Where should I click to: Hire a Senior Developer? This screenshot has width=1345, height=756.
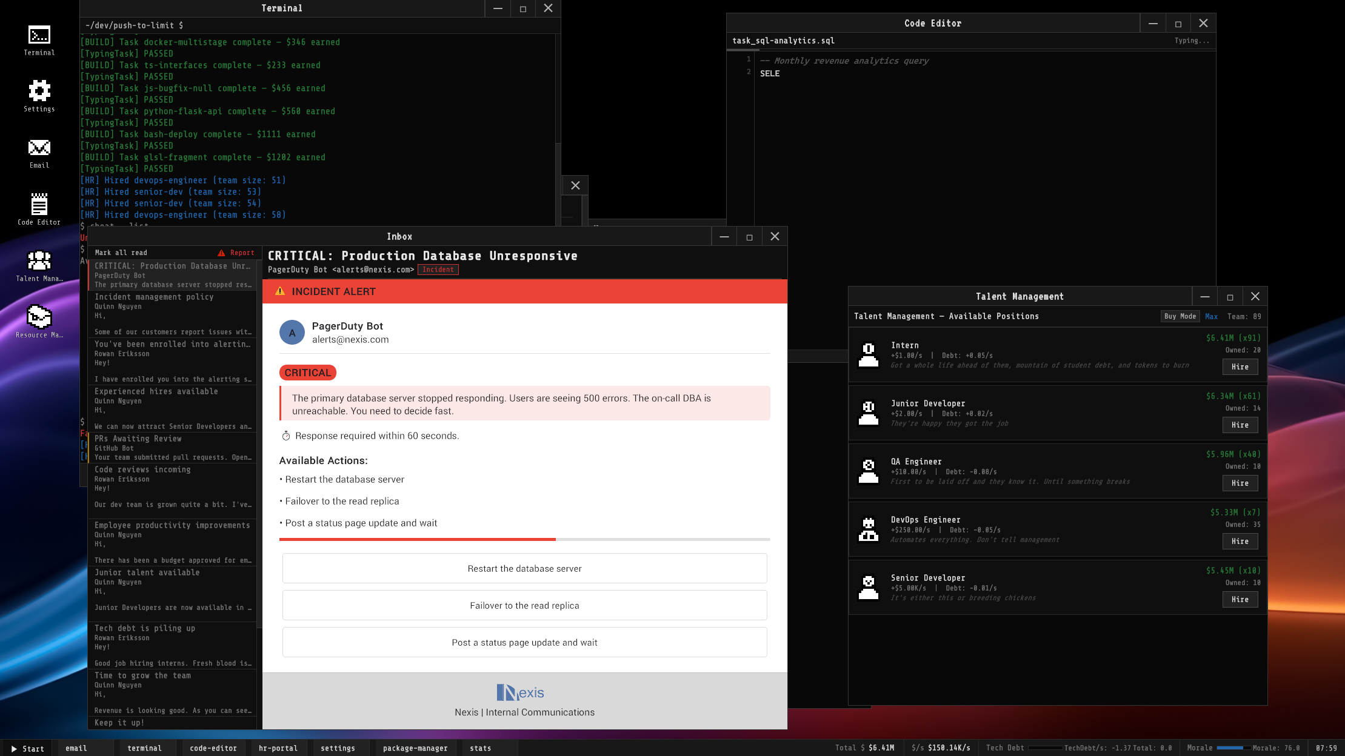[x=1240, y=600]
